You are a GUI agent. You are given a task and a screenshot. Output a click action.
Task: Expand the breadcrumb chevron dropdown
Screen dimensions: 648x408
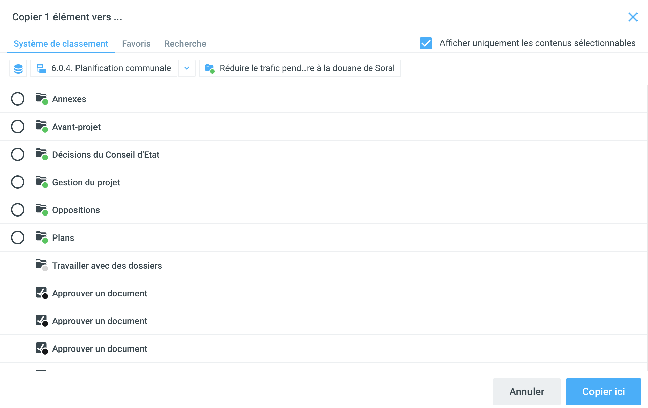(187, 68)
